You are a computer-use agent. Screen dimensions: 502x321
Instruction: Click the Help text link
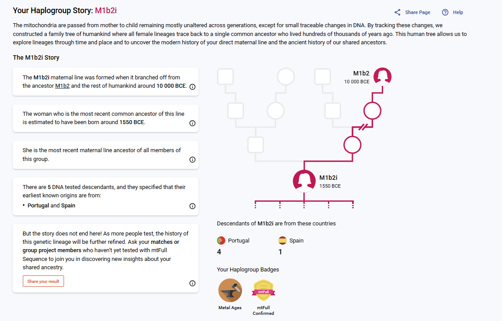(458, 12)
